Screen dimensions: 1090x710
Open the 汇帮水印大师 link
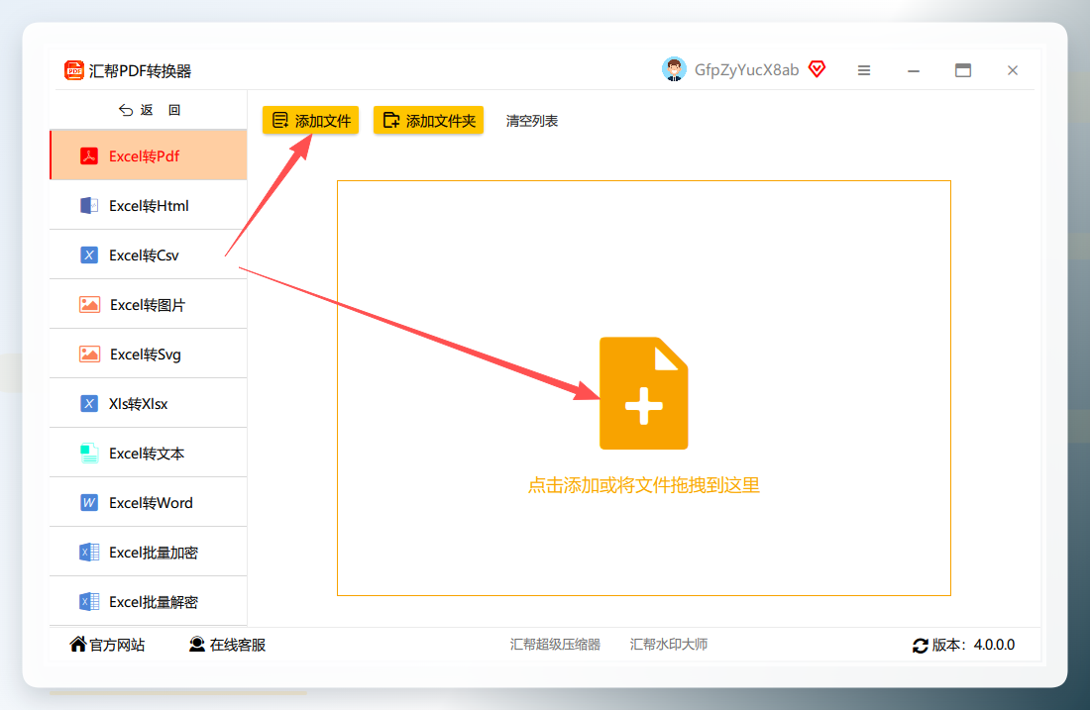[x=669, y=644]
